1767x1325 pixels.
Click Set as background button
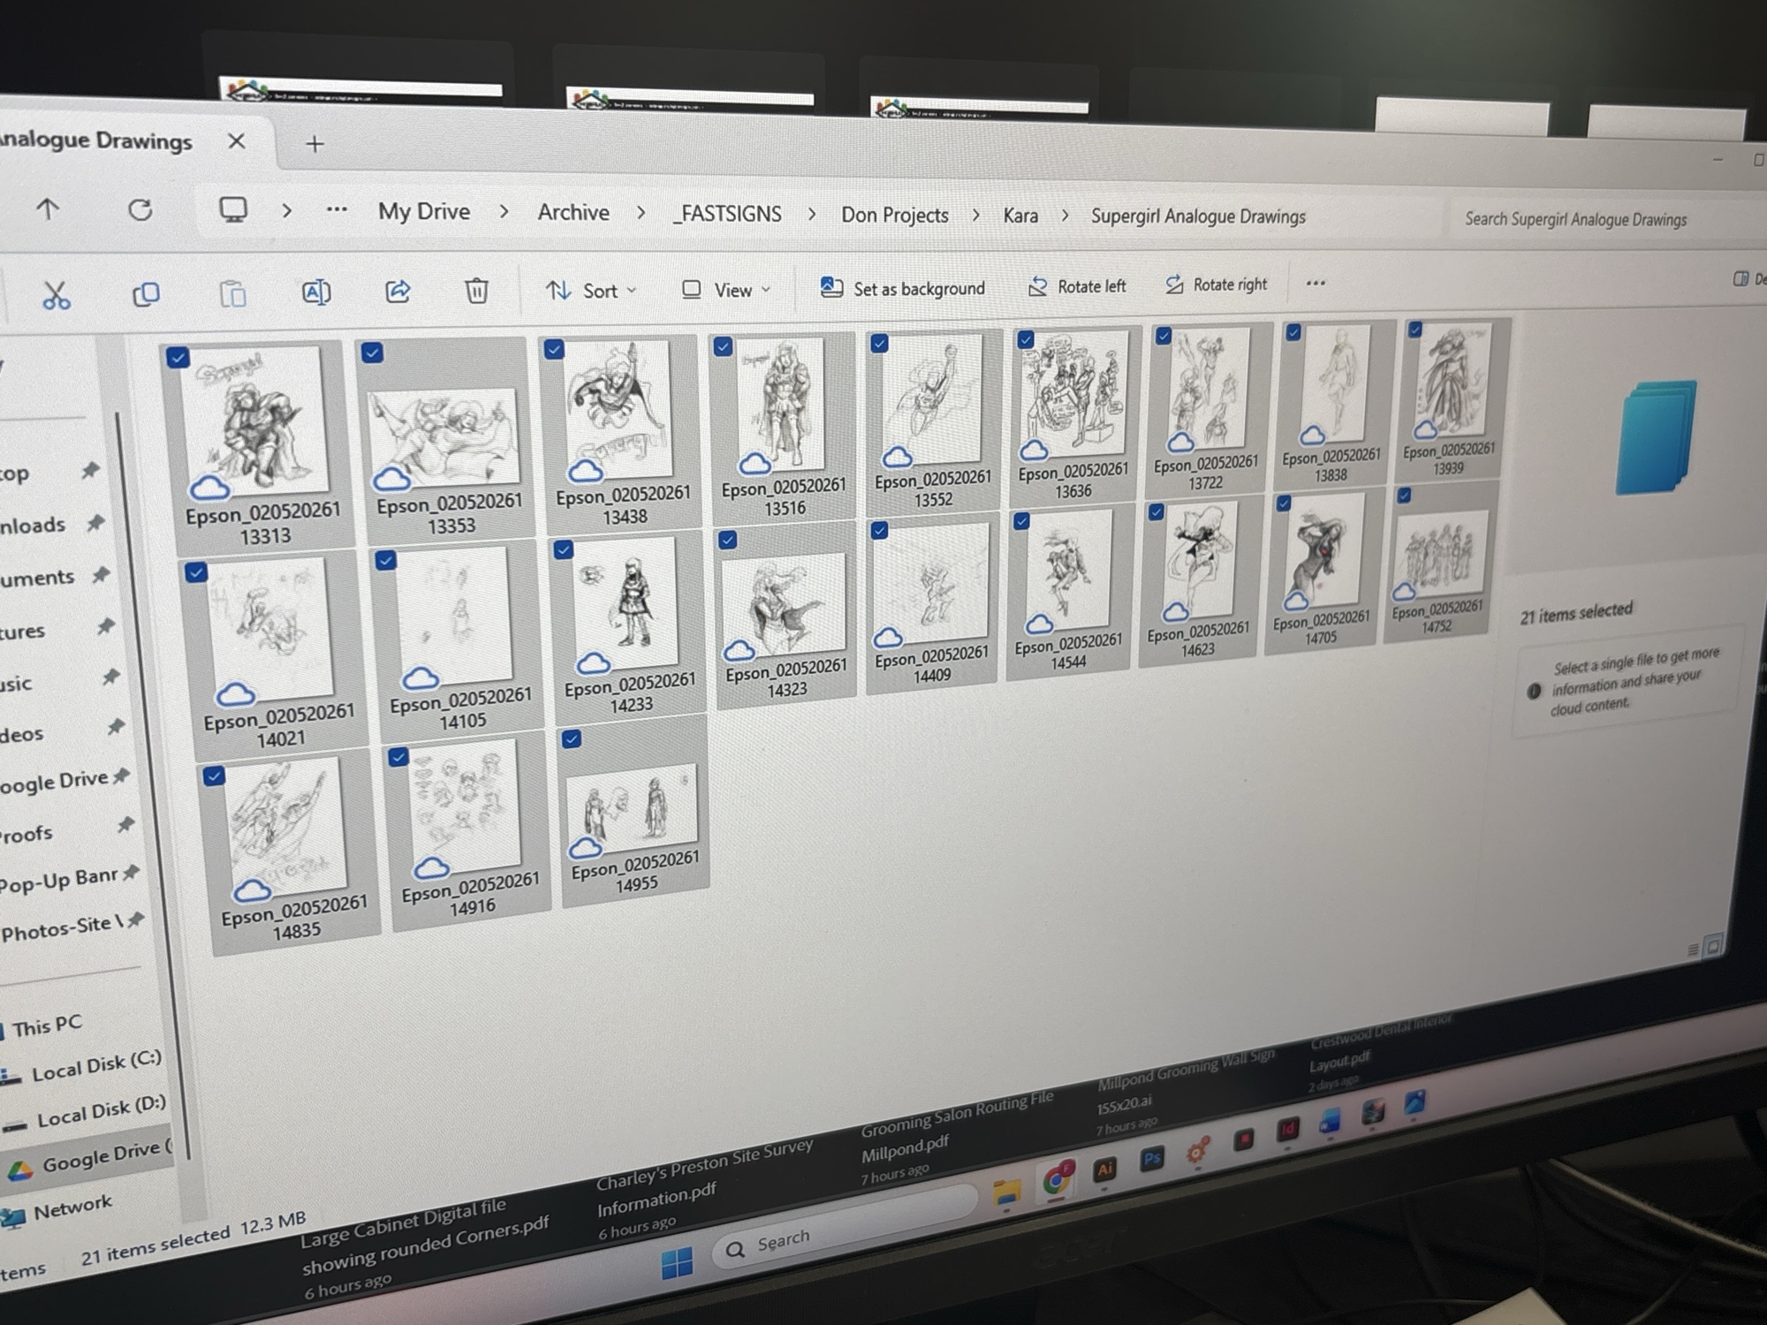tap(903, 288)
